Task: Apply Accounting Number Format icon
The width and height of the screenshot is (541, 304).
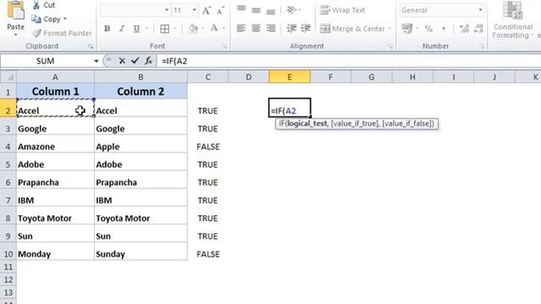Action: click(x=407, y=28)
